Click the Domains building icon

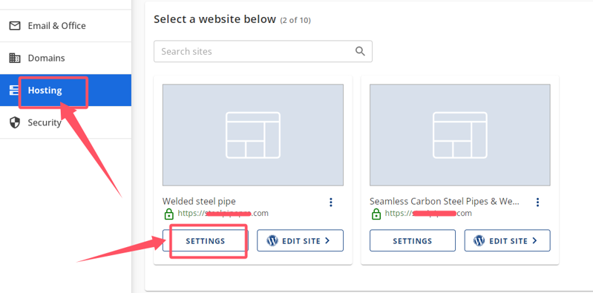pos(15,58)
